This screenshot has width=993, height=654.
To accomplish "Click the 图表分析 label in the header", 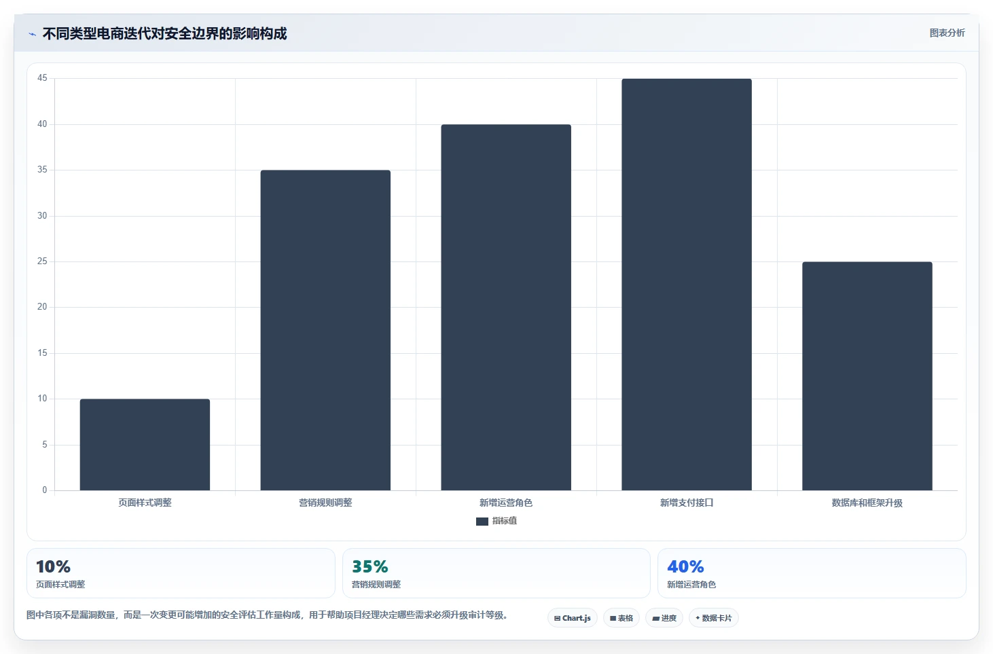I will (947, 33).
